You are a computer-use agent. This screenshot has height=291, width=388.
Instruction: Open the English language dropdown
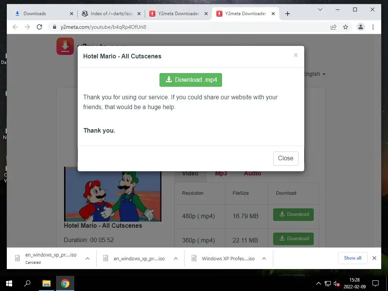pyautogui.click(x=314, y=74)
